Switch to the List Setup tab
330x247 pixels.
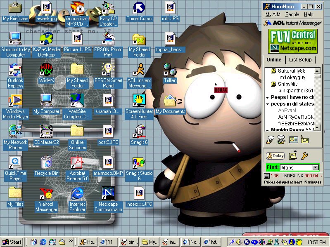tap(300, 60)
